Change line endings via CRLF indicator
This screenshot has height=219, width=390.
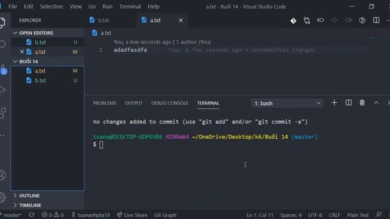[335, 215]
